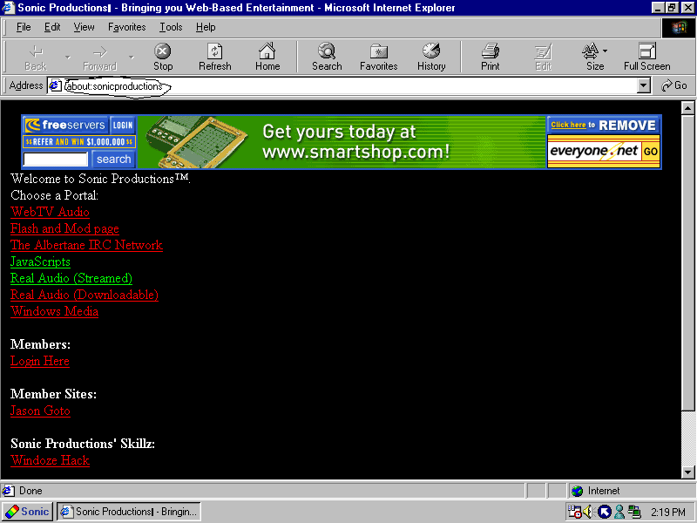Open the View menu
This screenshot has width=697, height=523.
(x=85, y=27)
